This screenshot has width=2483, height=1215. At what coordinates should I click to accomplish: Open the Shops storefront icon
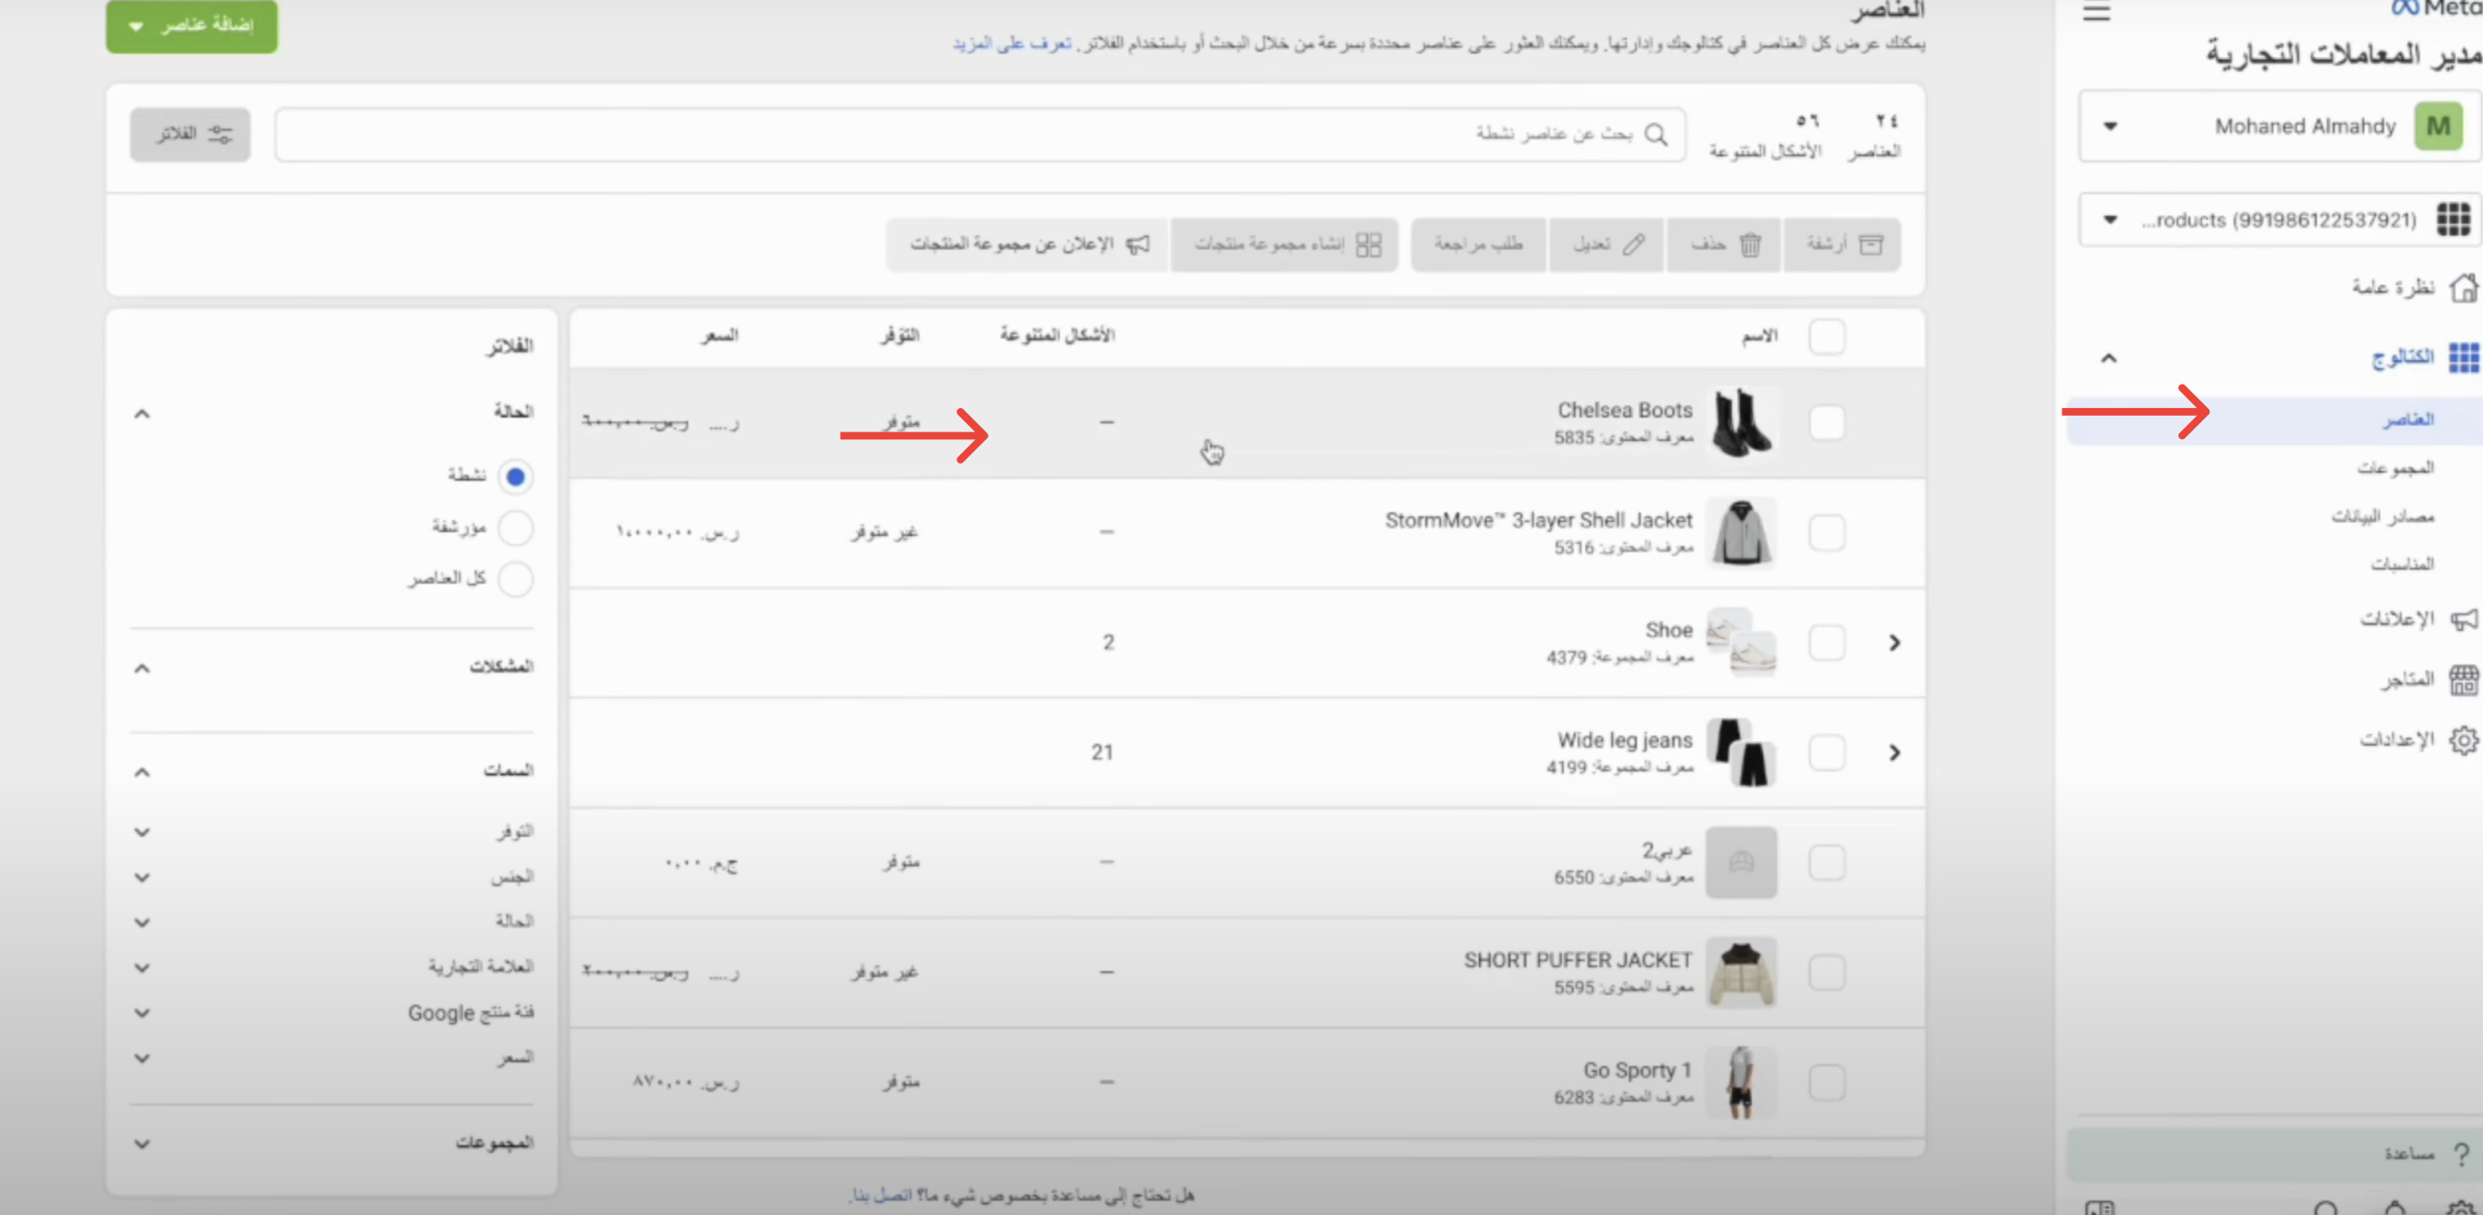click(2462, 680)
